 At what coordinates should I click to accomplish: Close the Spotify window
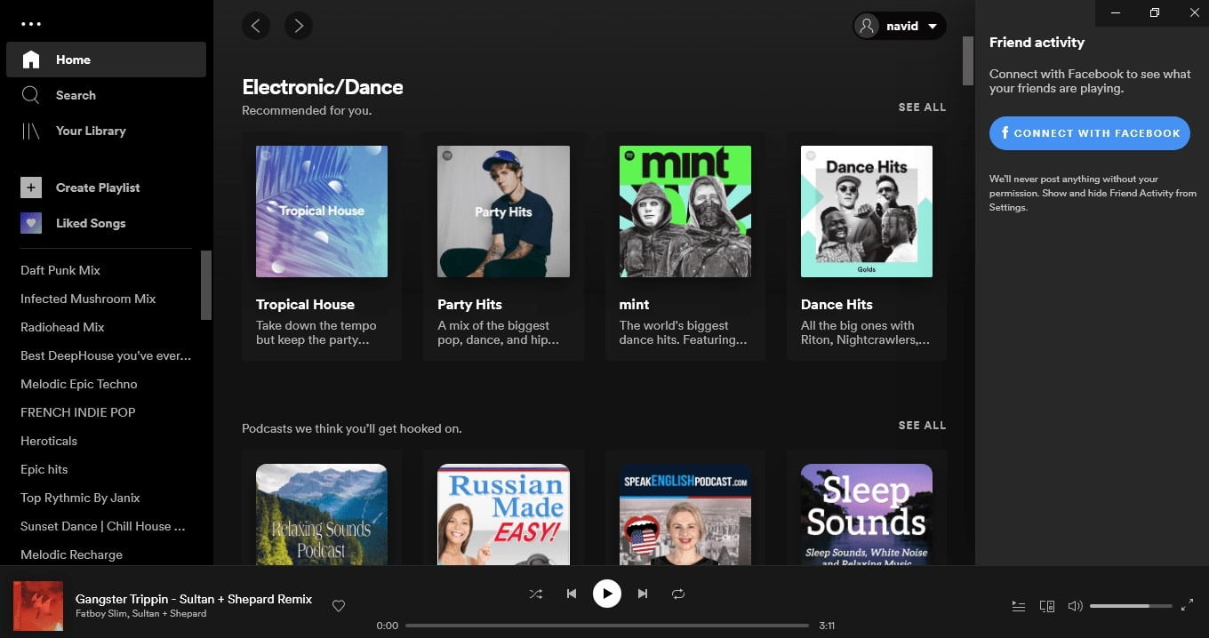[1194, 12]
